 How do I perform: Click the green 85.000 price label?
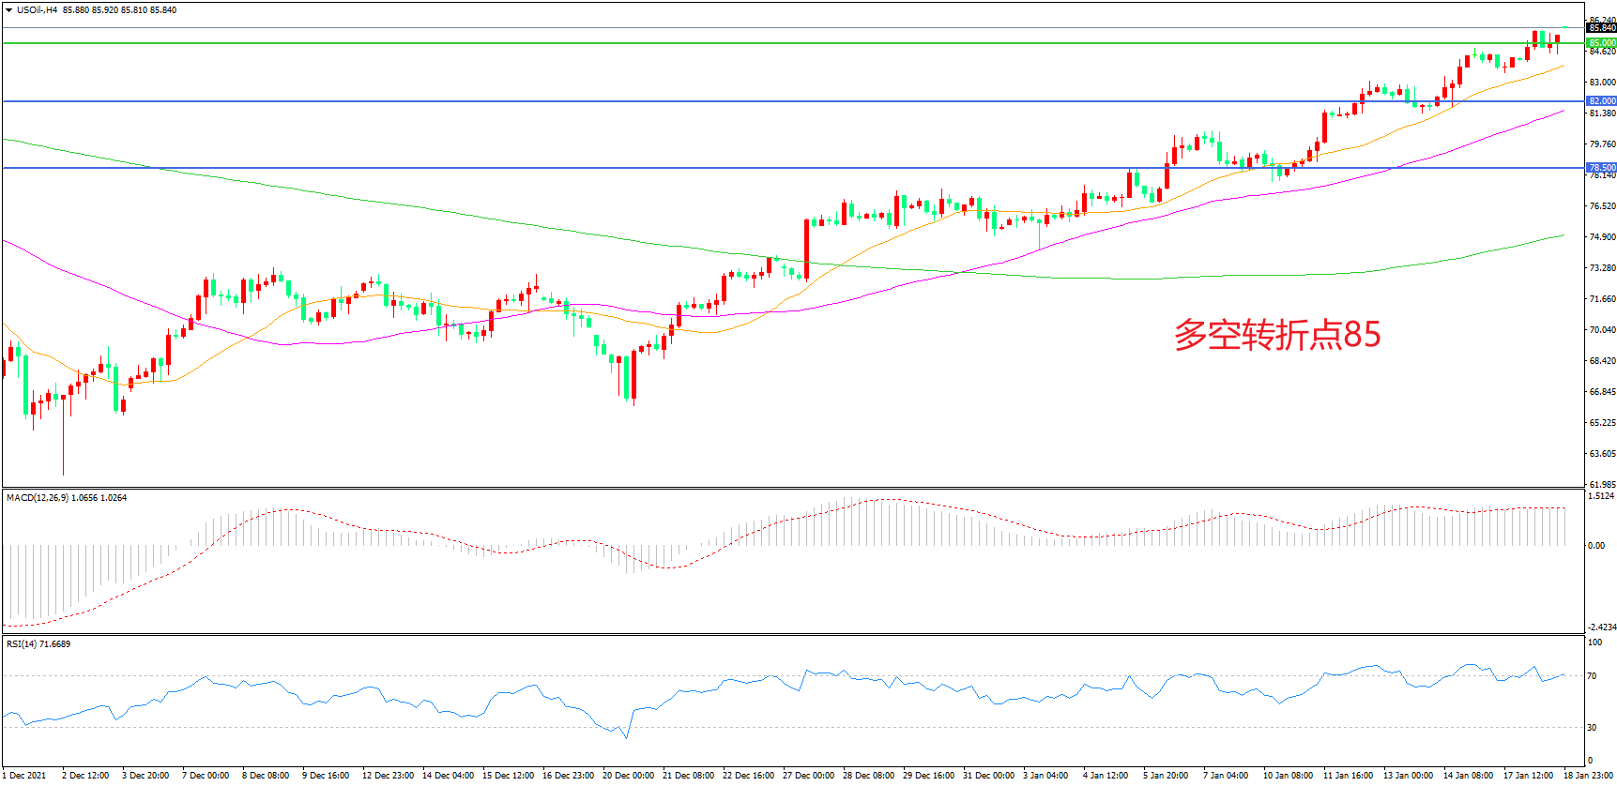pyautogui.click(x=1601, y=43)
